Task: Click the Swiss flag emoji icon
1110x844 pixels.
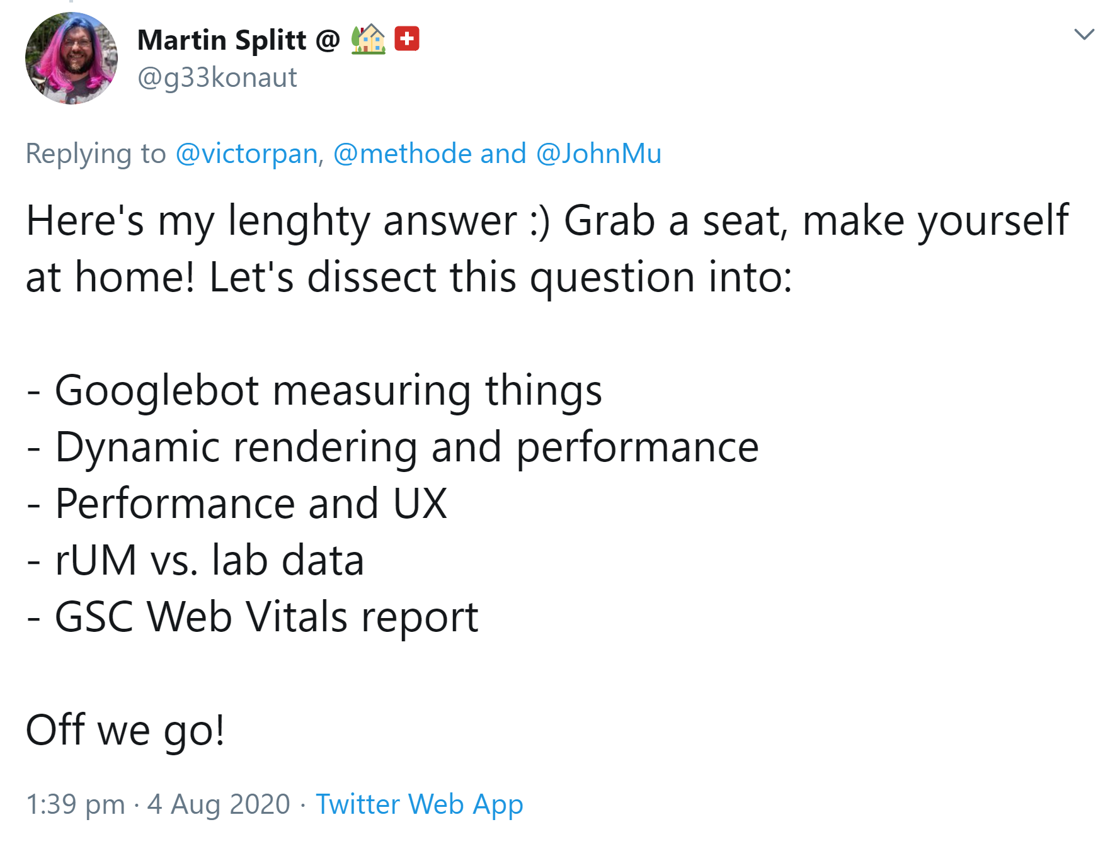Action: tap(407, 39)
